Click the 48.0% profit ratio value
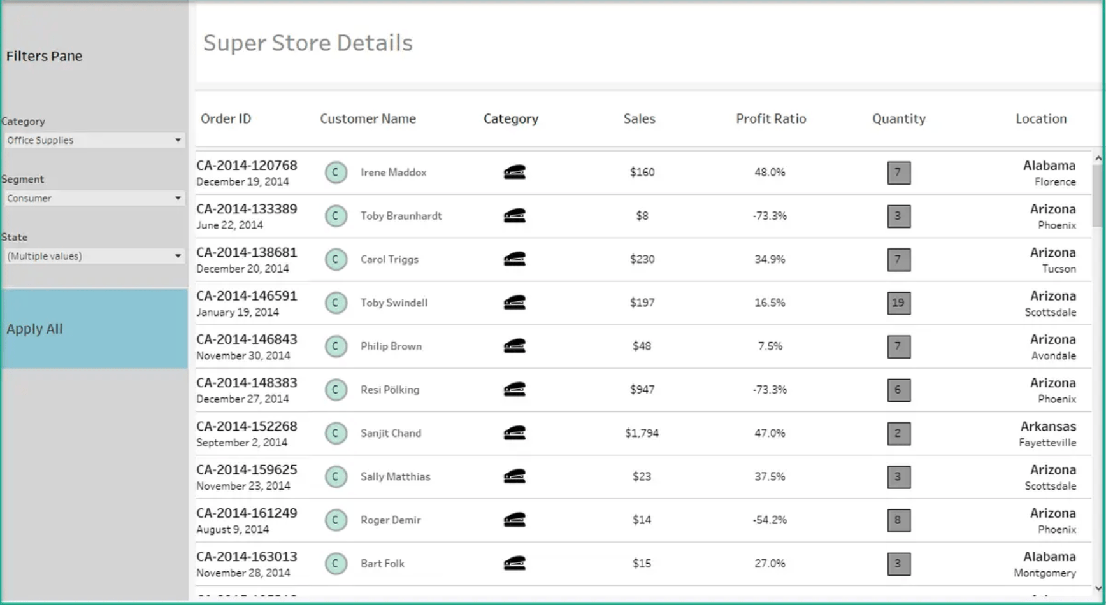Viewport: 1106px width, 605px height. click(770, 173)
